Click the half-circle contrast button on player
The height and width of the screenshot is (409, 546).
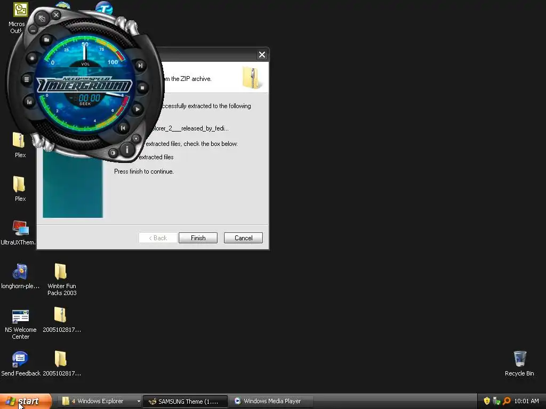click(x=113, y=153)
